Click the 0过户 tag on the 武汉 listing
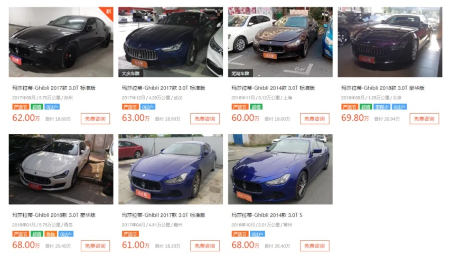Viewport: 450px width, 255px height. tap(147, 107)
